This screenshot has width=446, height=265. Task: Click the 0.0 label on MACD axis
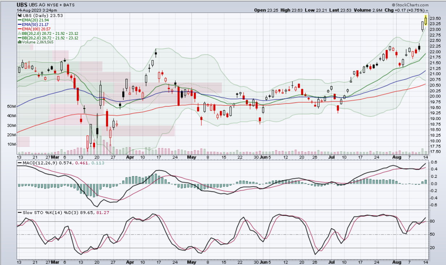(433, 184)
